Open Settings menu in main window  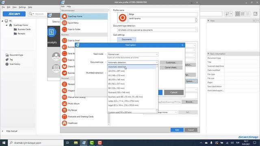(x=22, y=7)
